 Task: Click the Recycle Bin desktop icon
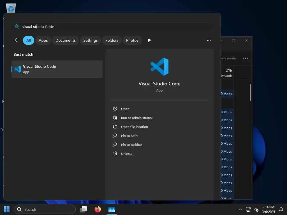(x=11, y=8)
